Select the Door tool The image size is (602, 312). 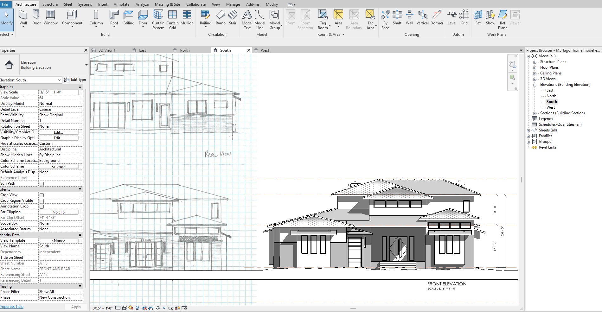pos(36,18)
